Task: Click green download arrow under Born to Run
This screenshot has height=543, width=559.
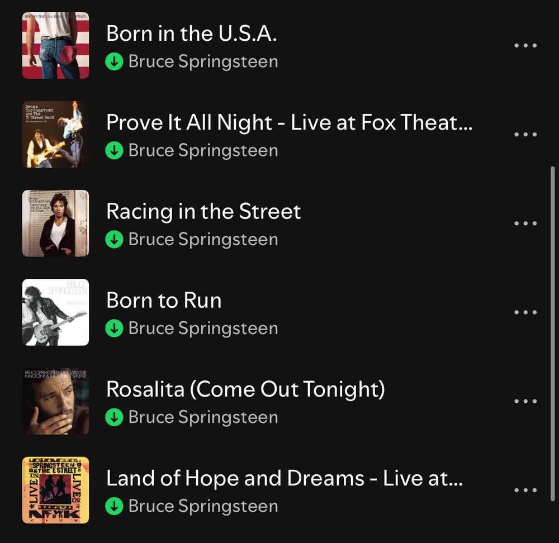Action: pyautogui.click(x=115, y=328)
